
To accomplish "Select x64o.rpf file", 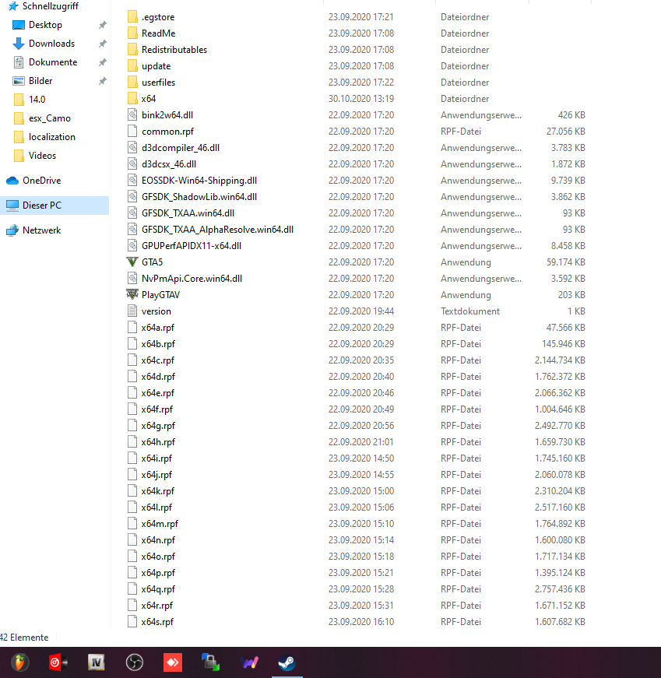I will 158,557.
